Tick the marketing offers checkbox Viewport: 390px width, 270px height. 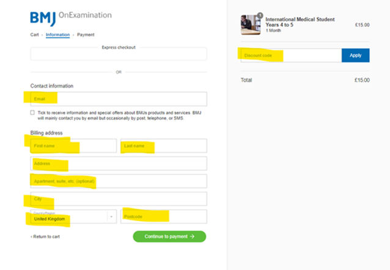32,112
